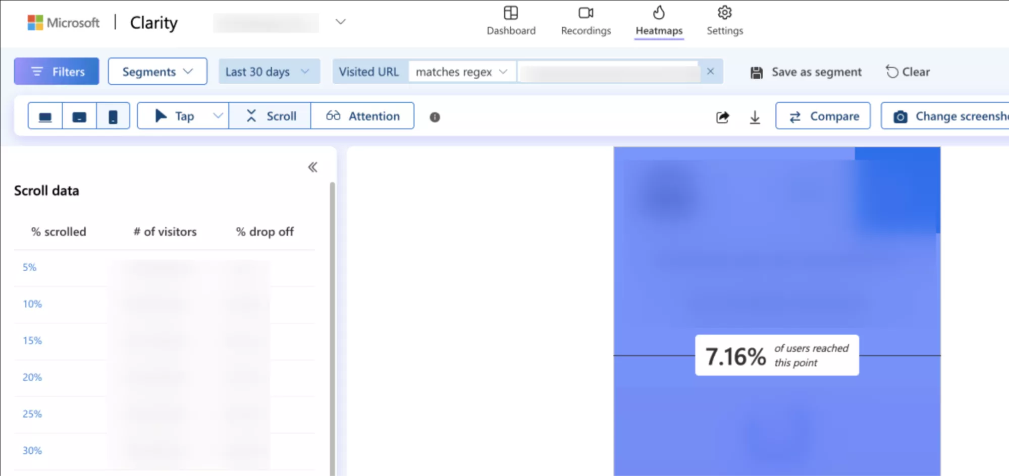Select the mobile device view icon
This screenshot has width=1009, height=476.
click(x=113, y=116)
